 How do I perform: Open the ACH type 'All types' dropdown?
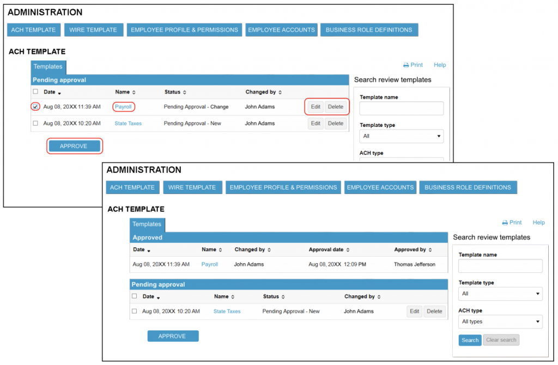(x=500, y=322)
